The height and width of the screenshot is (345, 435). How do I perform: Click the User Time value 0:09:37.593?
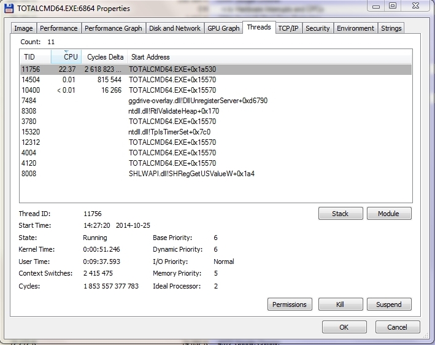click(101, 262)
